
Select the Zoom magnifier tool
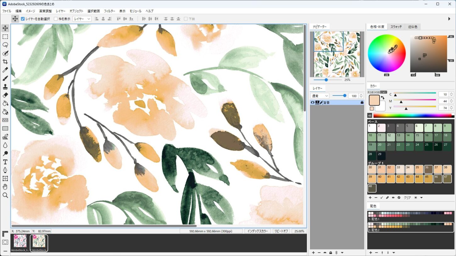(5, 195)
